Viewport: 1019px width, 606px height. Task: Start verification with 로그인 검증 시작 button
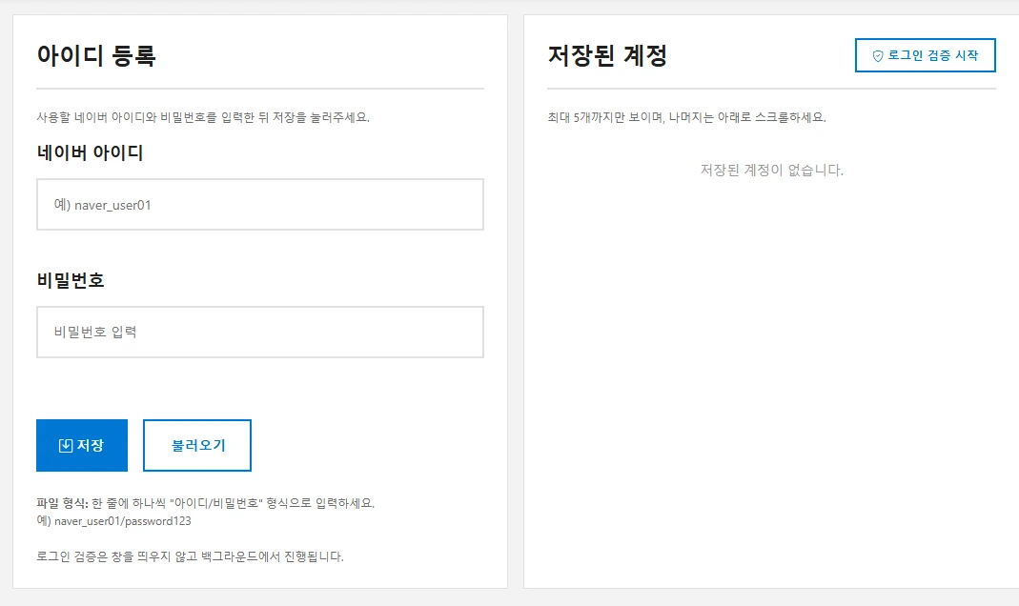[x=925, y=54]
